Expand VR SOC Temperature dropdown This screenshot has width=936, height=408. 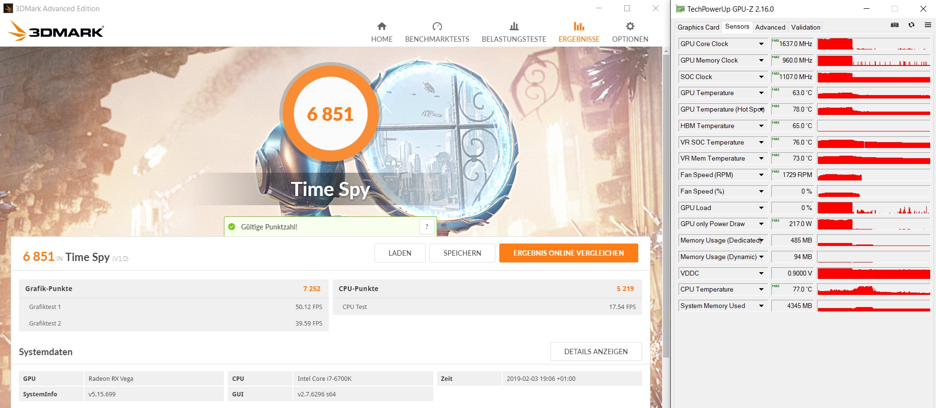pos(761,142)
